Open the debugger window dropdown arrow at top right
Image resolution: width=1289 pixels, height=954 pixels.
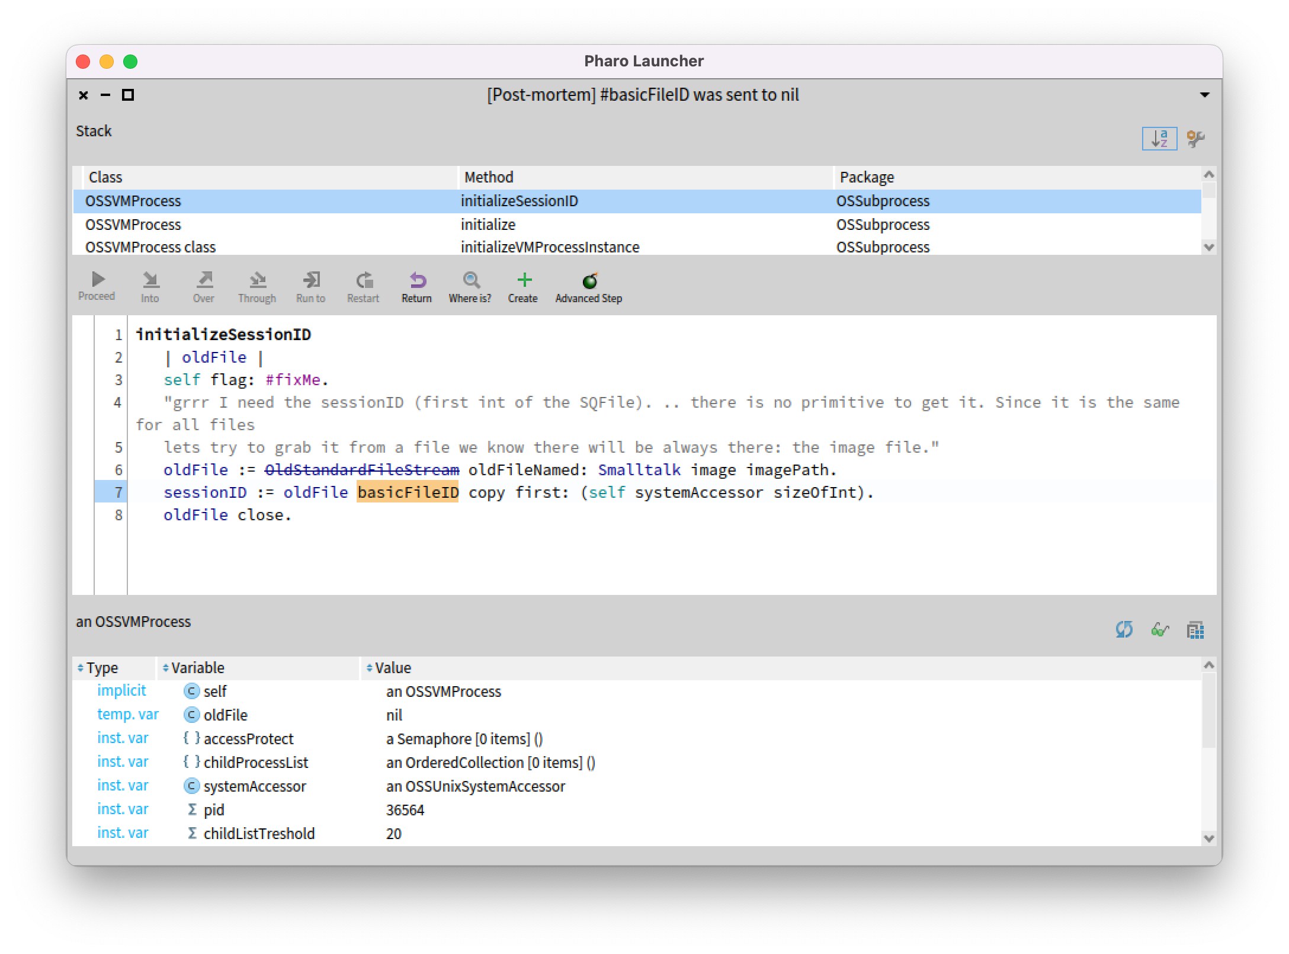tap(1204, 95)
